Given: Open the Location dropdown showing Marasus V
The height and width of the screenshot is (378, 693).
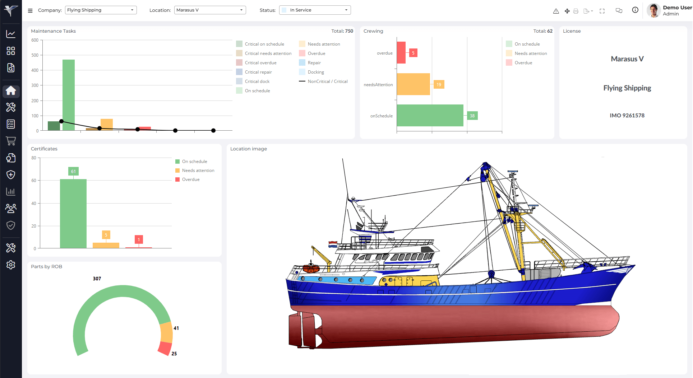Looking at the screenshot, I should 210,10.
